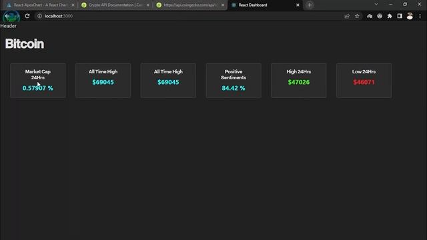The height and width of the screenshot is (240, 427).
Task: Click the Bitcoin heading
Action: pos(25,44)
